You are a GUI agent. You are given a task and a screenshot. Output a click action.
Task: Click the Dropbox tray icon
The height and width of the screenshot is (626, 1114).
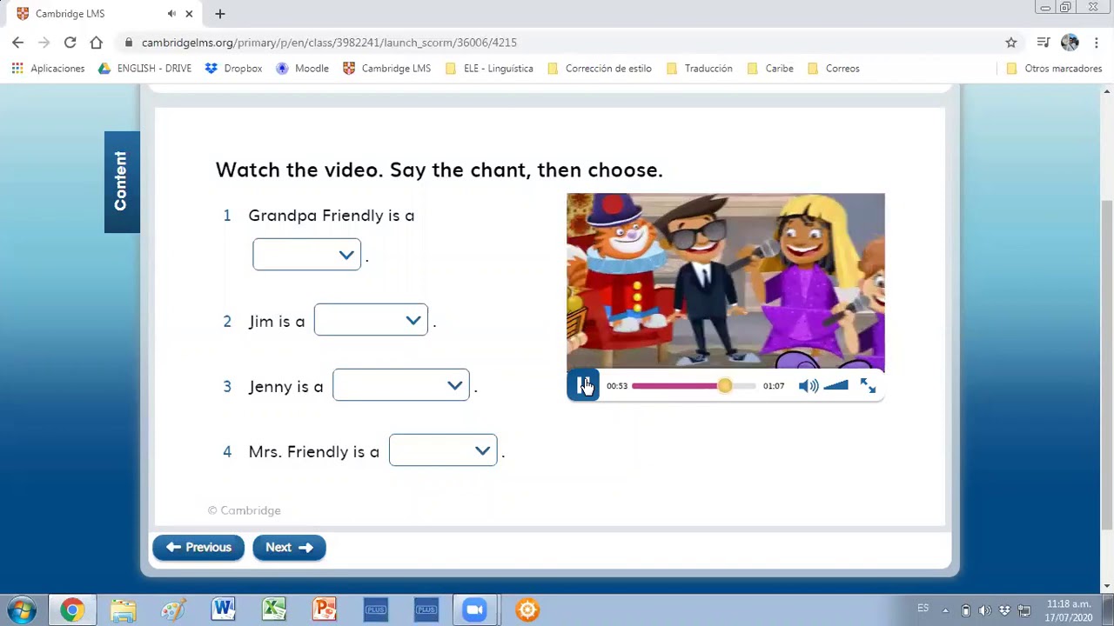pyautogui.click(x=1004, y=610)
